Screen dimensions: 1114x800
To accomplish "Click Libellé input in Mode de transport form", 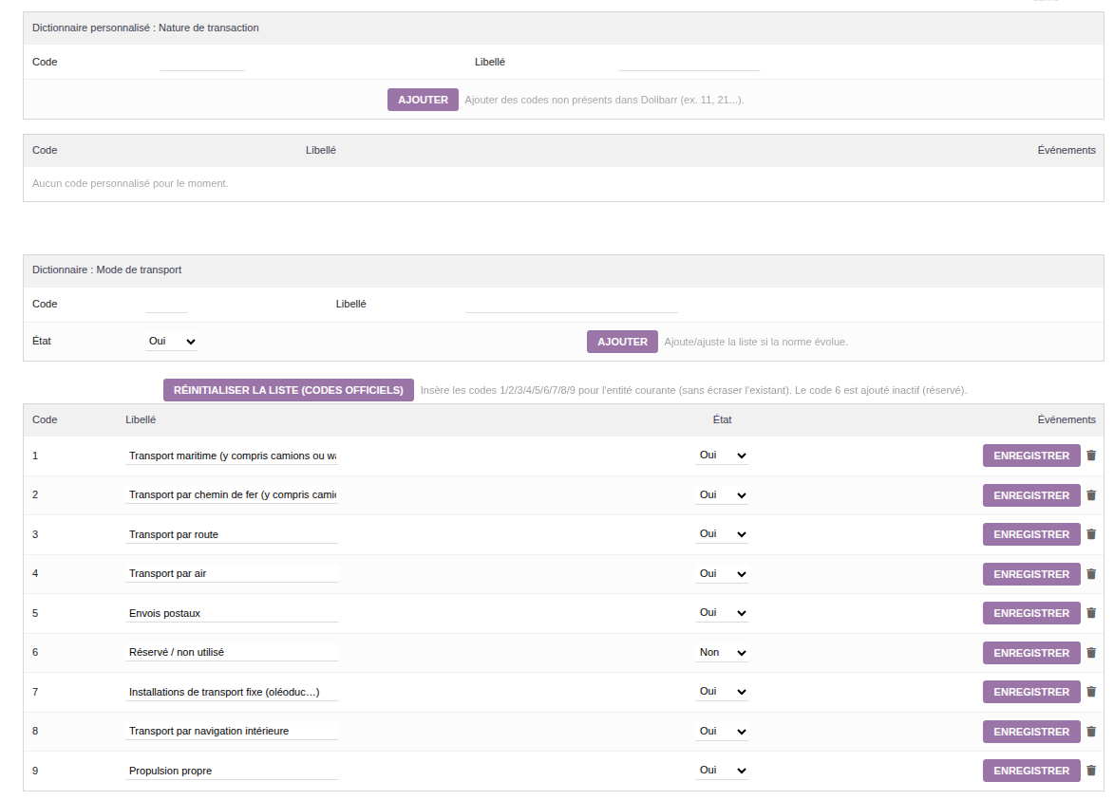I will coord(572,305).
